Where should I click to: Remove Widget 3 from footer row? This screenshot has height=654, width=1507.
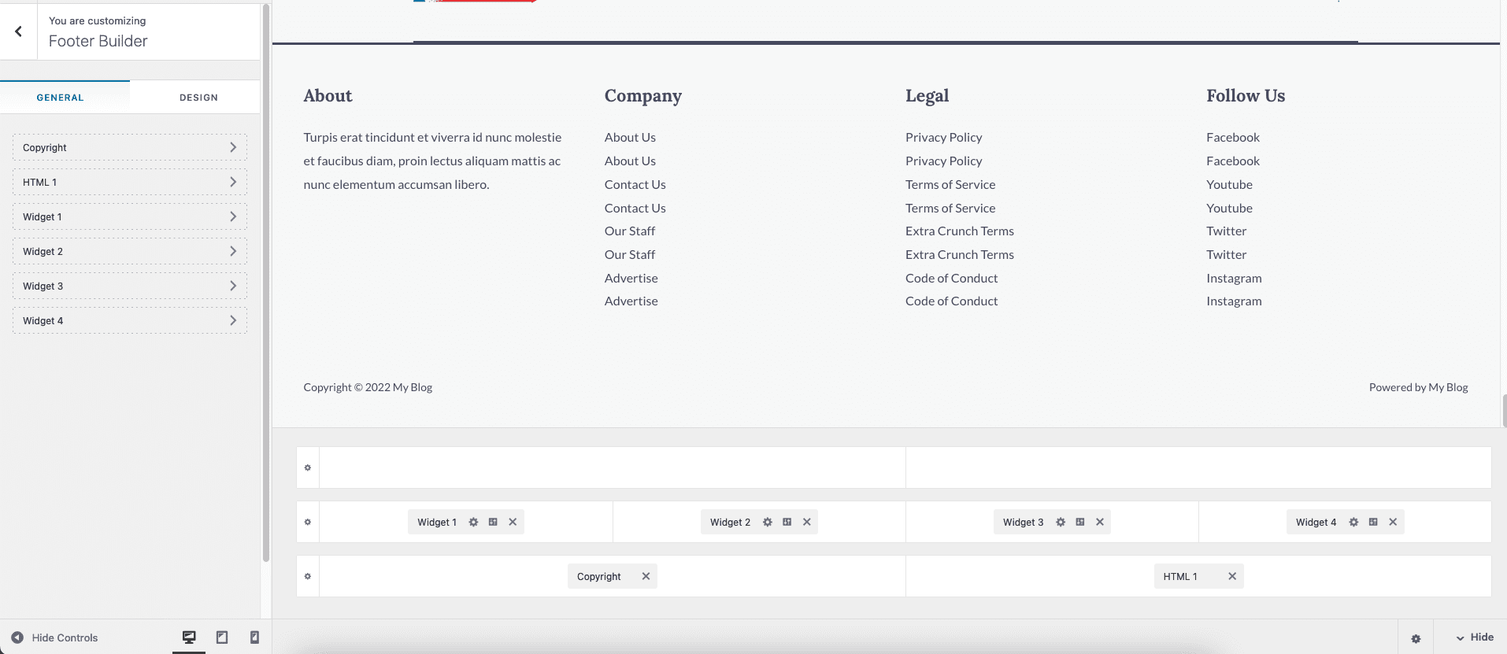[1100, 522]
